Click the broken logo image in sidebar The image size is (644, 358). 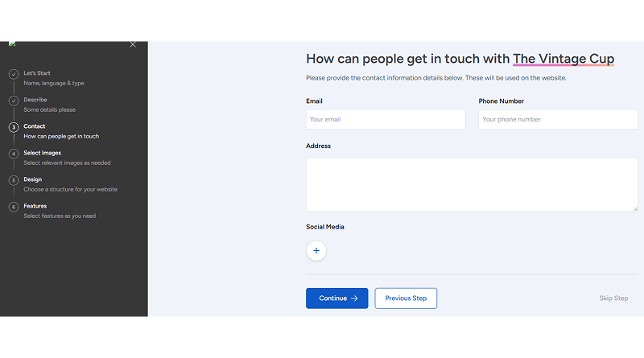(x=10, y=45)
